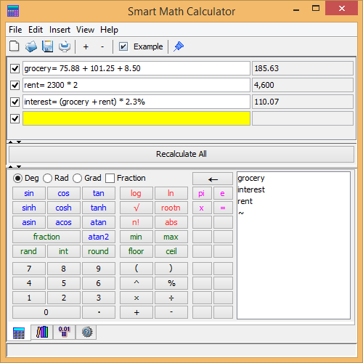This screenshot has height=363, width=363.
Task: Toggle the Example checkbox in the toolbar
Action: coord(123,46)
